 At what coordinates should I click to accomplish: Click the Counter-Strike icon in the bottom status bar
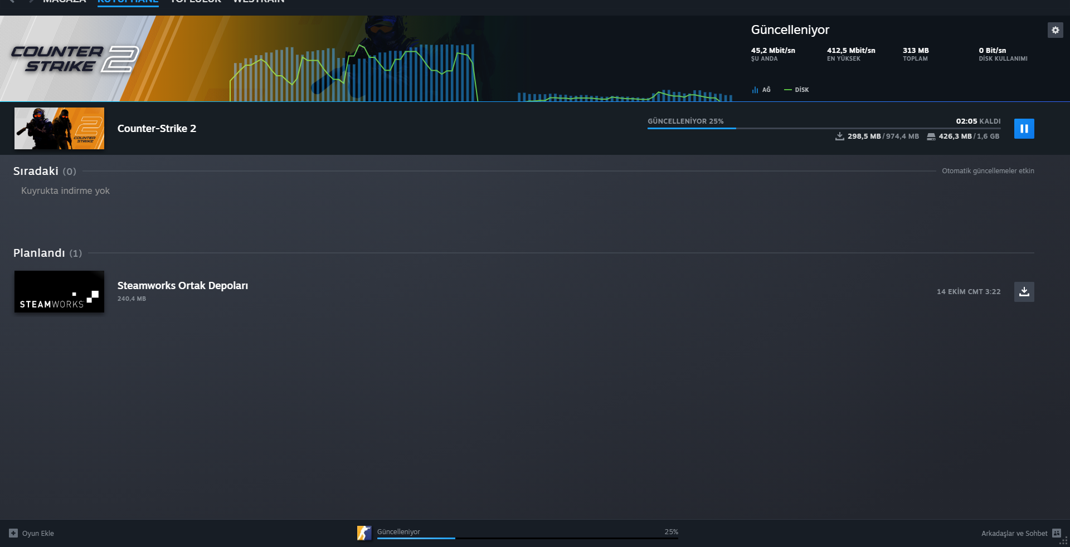(x=364, y=533)
